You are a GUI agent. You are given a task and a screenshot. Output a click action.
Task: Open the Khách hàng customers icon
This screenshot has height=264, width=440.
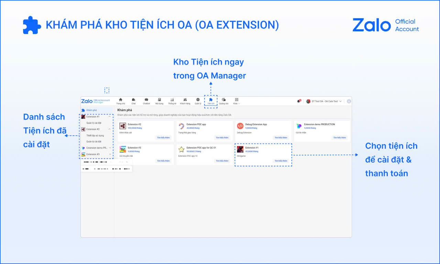click(x=185, y=100)
